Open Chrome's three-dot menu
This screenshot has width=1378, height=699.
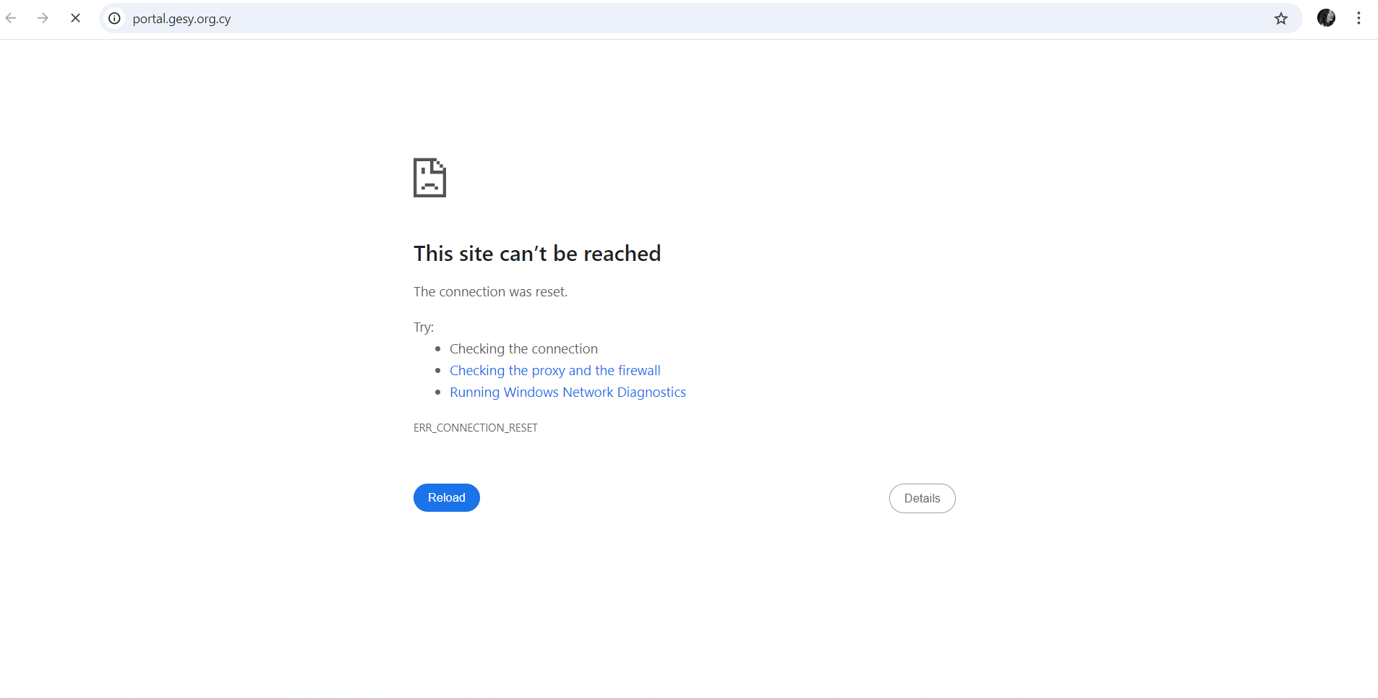click(x=1358, y=18)
